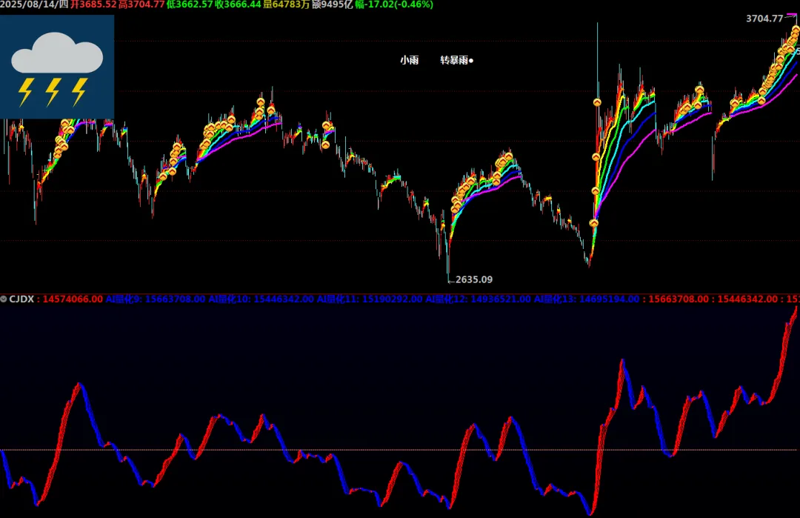Viewport: 800px width, 518px height.
Task: Click the AI量化12: 14936521.00 value
Action: (x=478, y=299)
